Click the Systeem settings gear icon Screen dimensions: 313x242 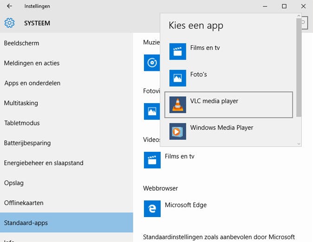[9, 23]
